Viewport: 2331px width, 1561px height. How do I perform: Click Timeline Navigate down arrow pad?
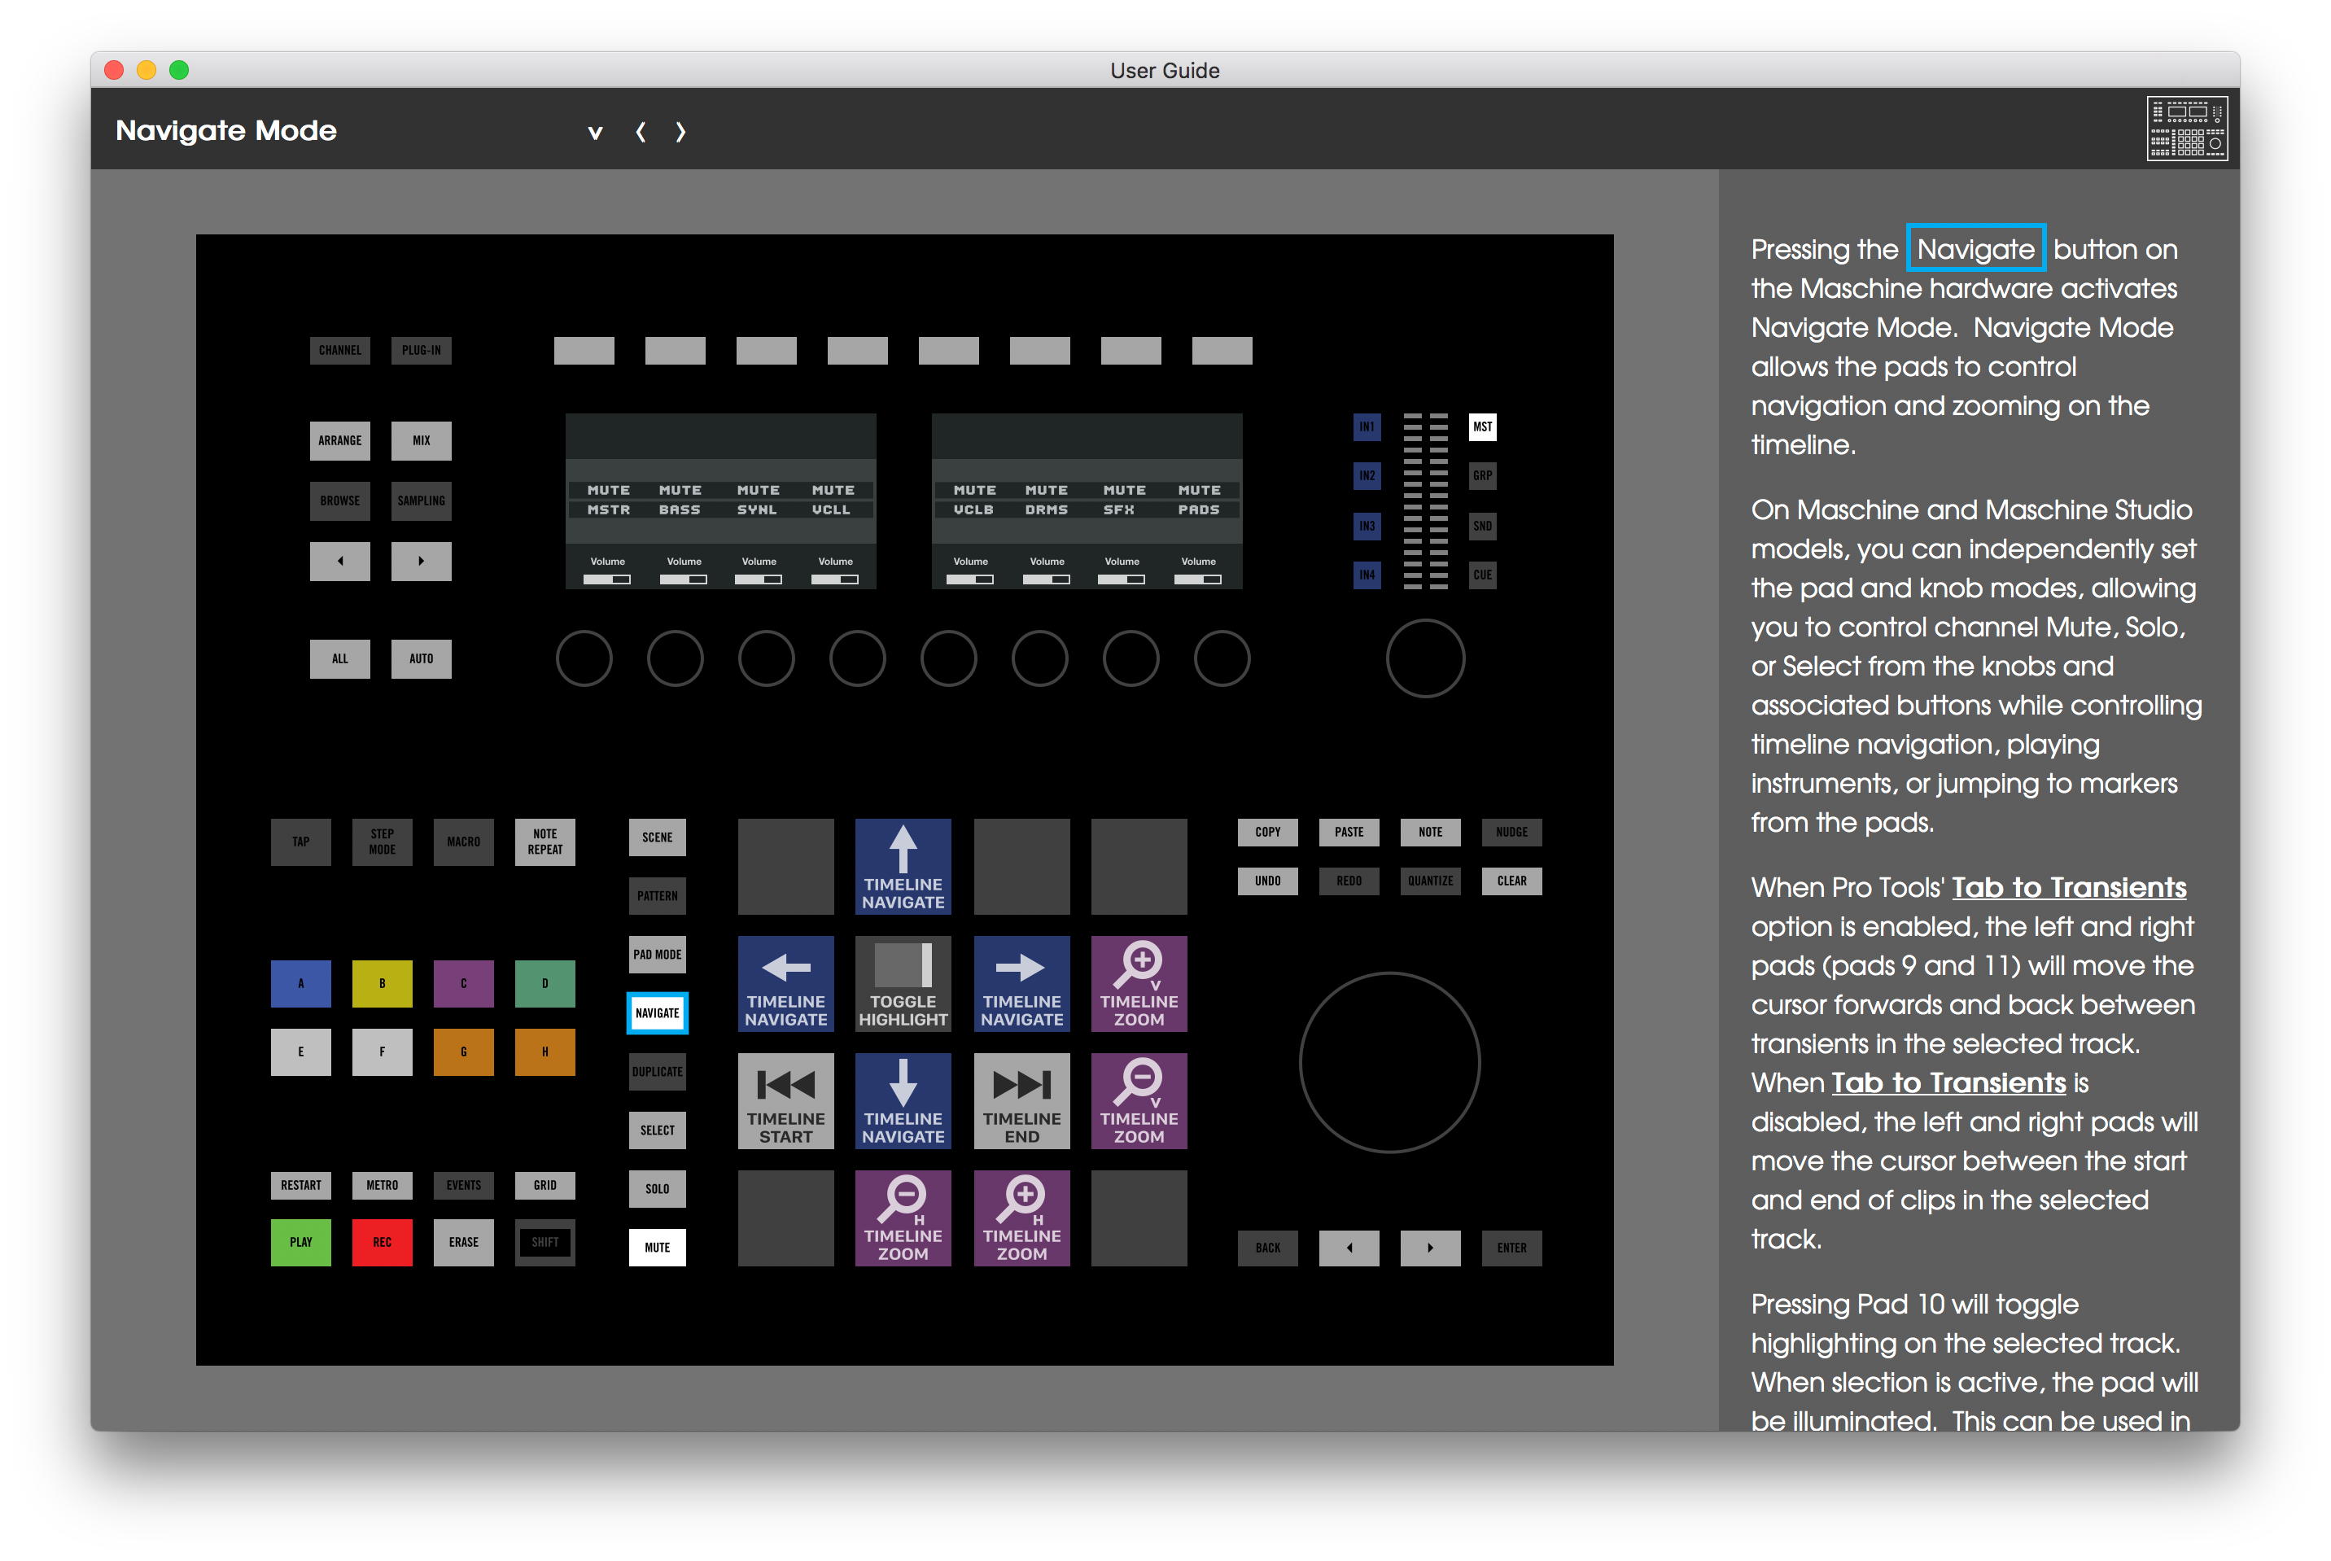tap(903, 1101)
